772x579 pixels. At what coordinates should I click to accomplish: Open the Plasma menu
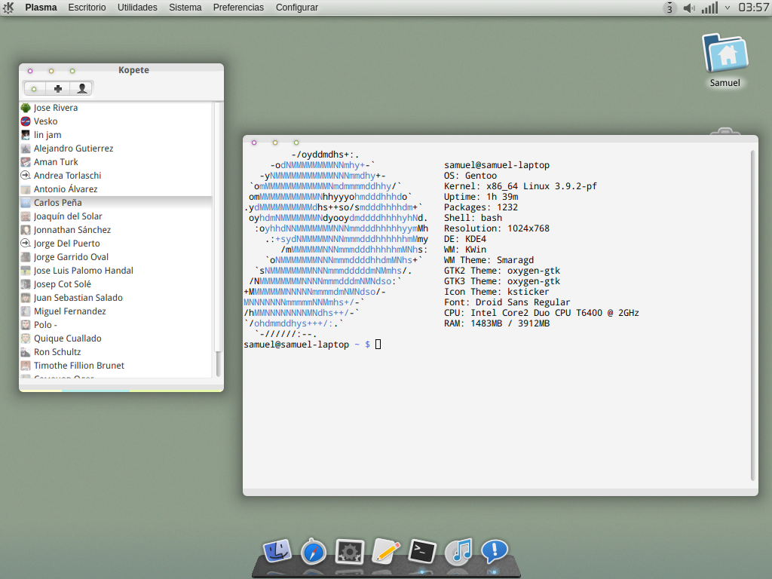tap(41, 8)
